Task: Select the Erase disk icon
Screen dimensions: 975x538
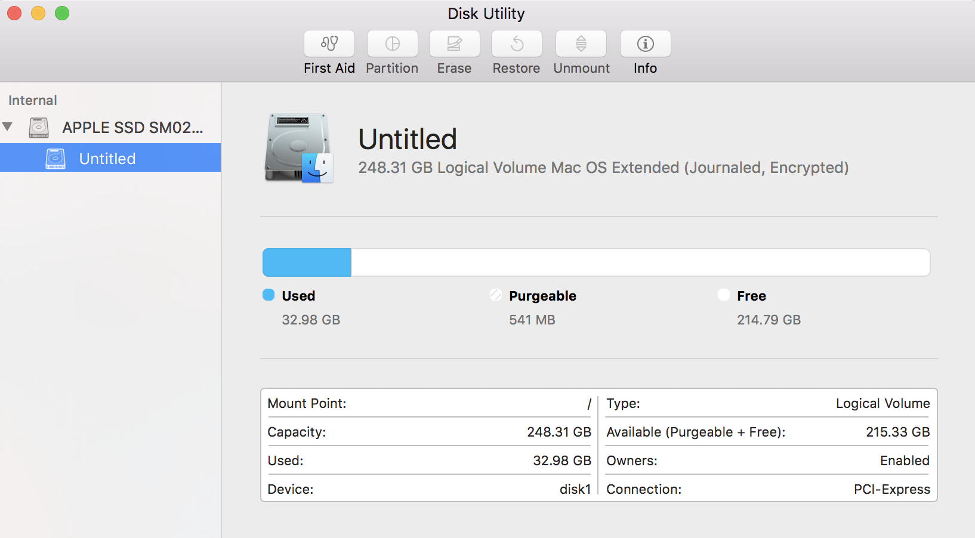Action: pos(455,44)
